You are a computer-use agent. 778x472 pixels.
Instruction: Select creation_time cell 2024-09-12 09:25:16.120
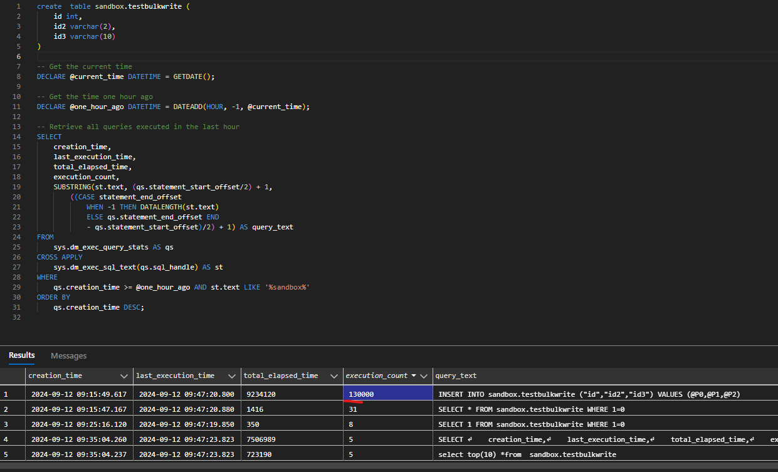pos(79,424)
